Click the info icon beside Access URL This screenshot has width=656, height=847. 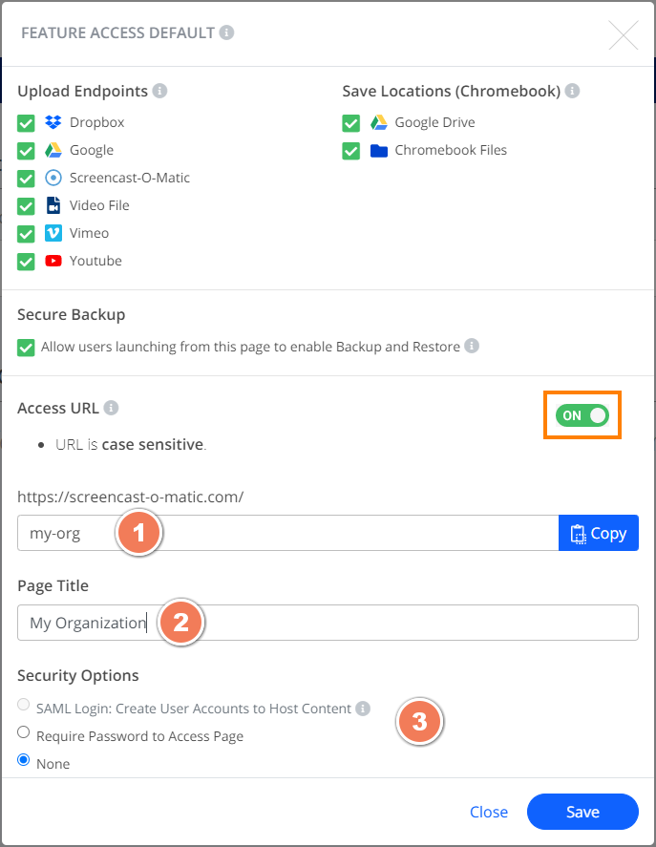coord(112,408)
